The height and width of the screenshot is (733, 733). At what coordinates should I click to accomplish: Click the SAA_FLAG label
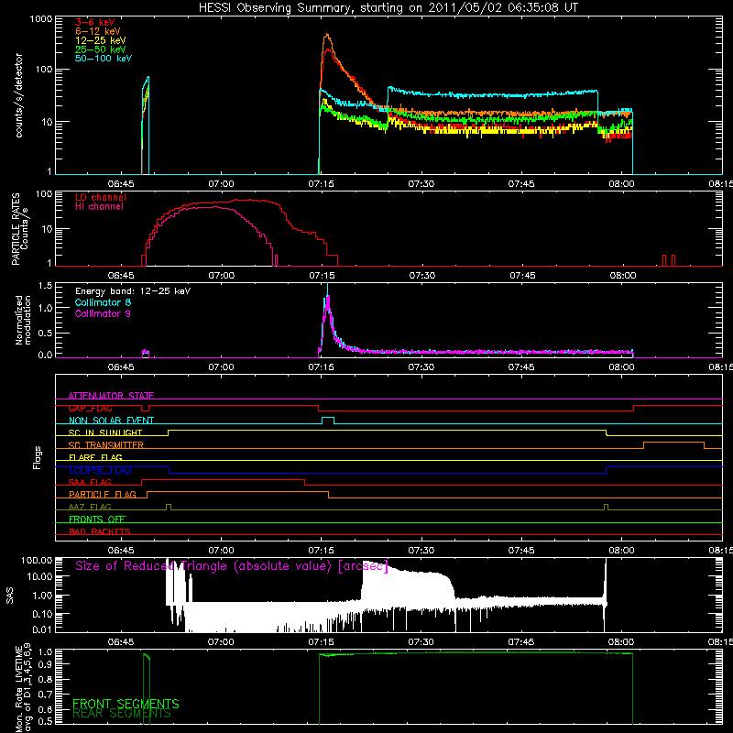90,482
